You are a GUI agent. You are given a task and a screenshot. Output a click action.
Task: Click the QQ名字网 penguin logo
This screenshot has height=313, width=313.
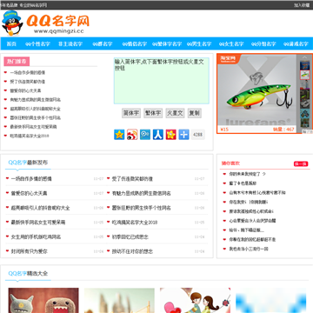coord(46,23)
